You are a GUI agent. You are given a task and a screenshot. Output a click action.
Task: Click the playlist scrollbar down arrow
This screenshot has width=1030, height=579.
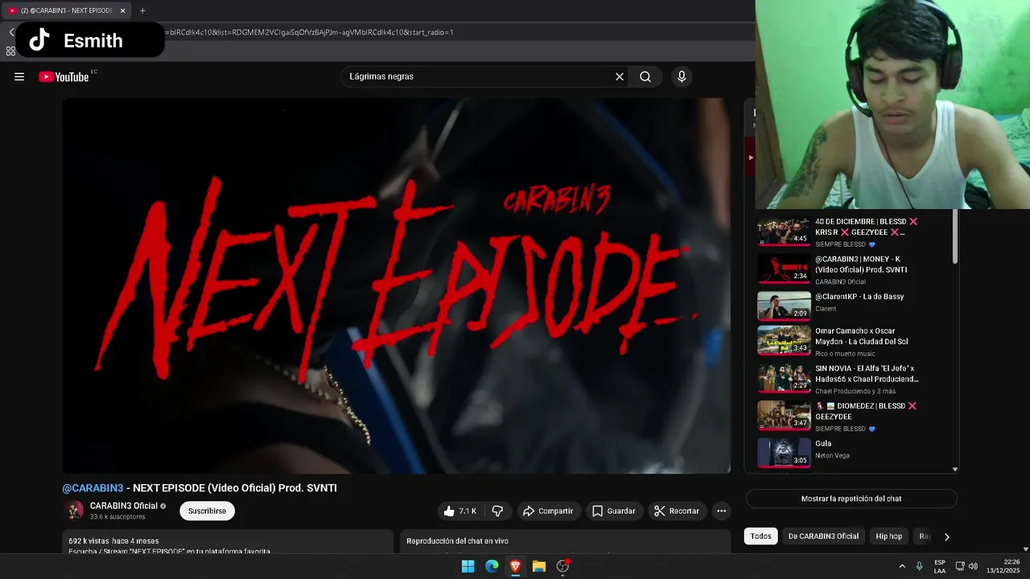click(955, 469)
